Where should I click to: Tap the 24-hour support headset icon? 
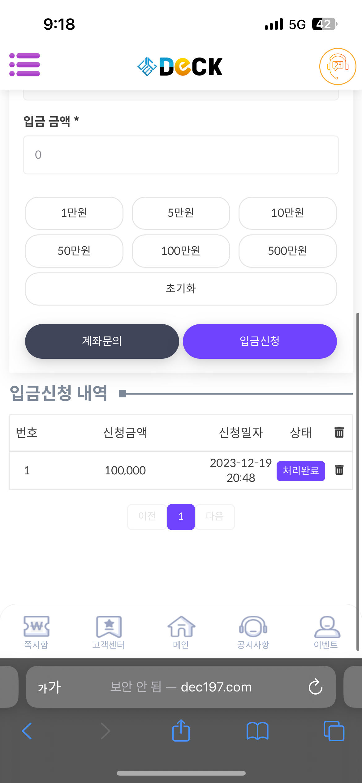pyautogui.click(x=338, y=66)
